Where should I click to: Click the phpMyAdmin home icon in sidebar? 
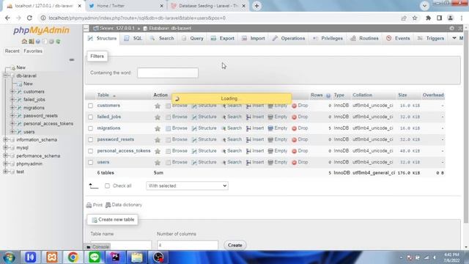click(24, 41)
